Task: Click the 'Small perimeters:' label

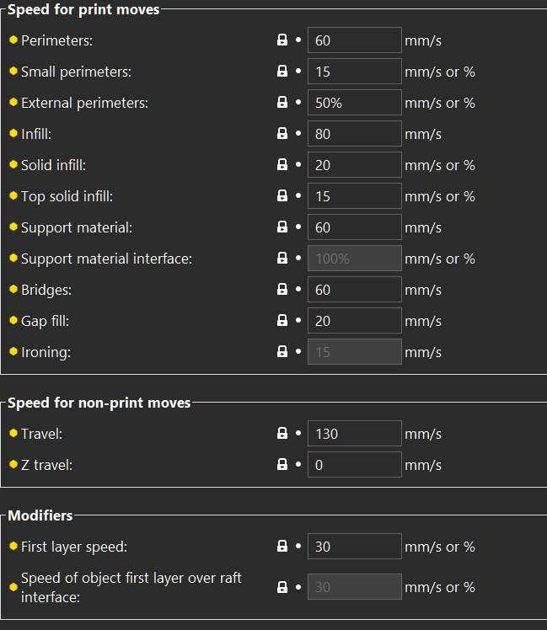Action: tap(76, 72)
